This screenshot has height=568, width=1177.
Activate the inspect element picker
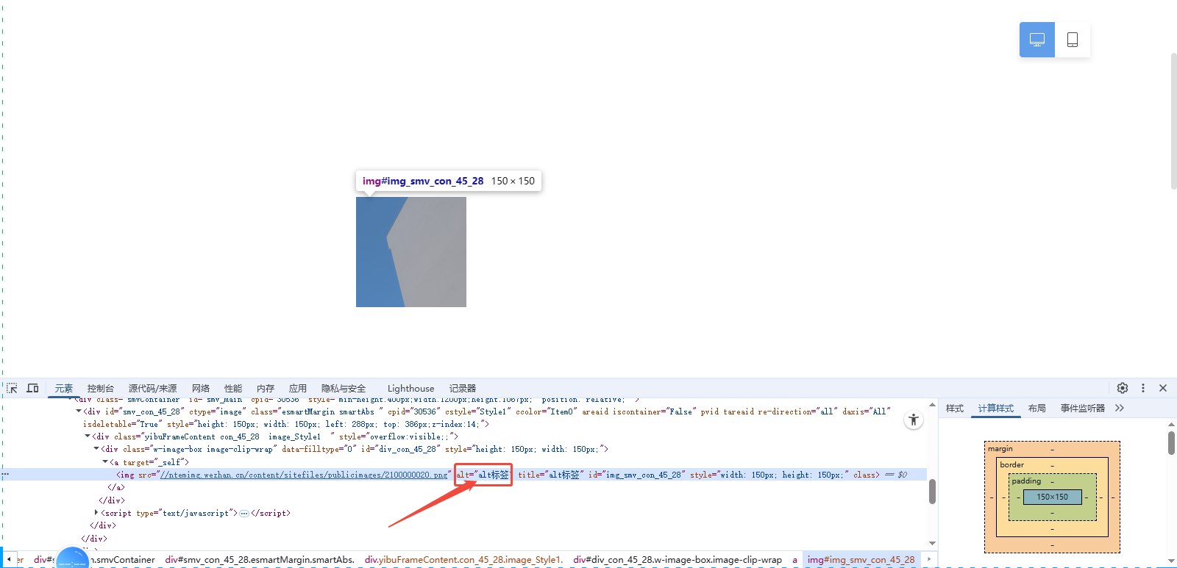point(12,388)
